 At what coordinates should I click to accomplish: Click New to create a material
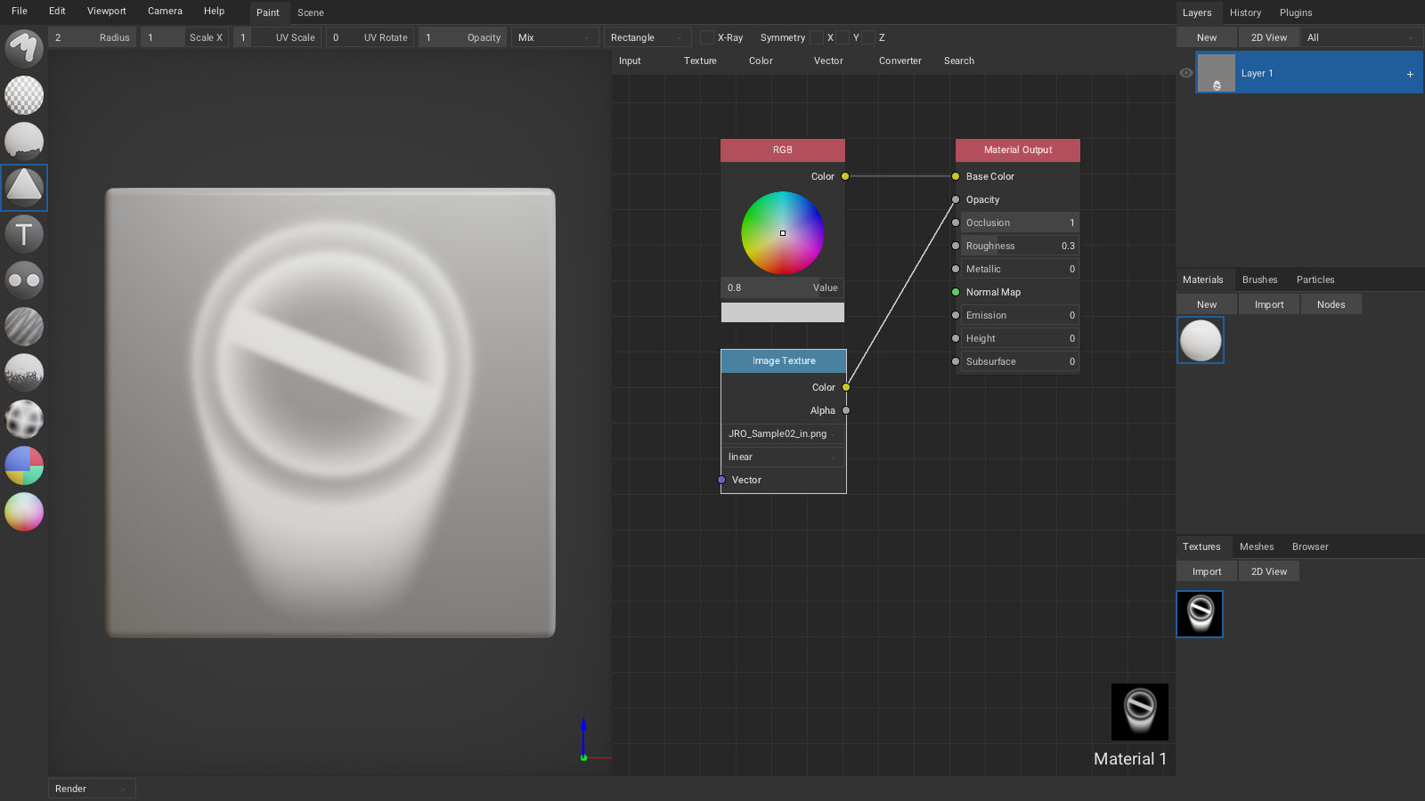[1205, 303]
